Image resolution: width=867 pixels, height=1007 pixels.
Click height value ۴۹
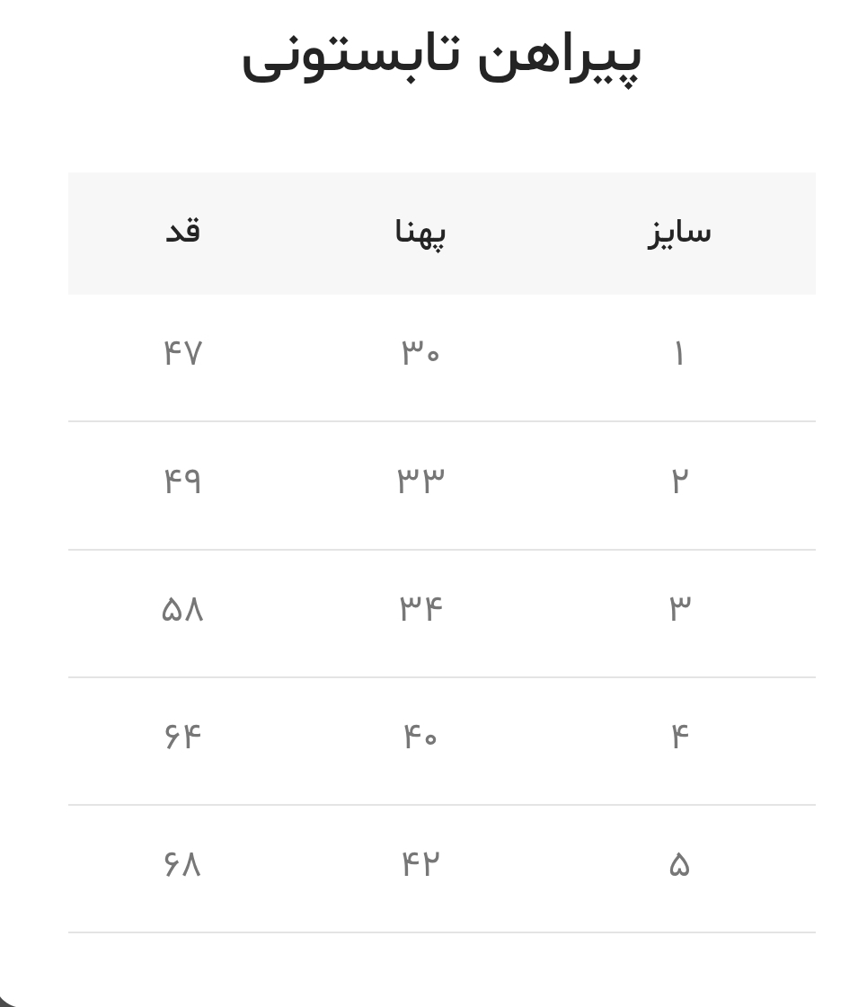pyautogui.click(x=183, y=481)
